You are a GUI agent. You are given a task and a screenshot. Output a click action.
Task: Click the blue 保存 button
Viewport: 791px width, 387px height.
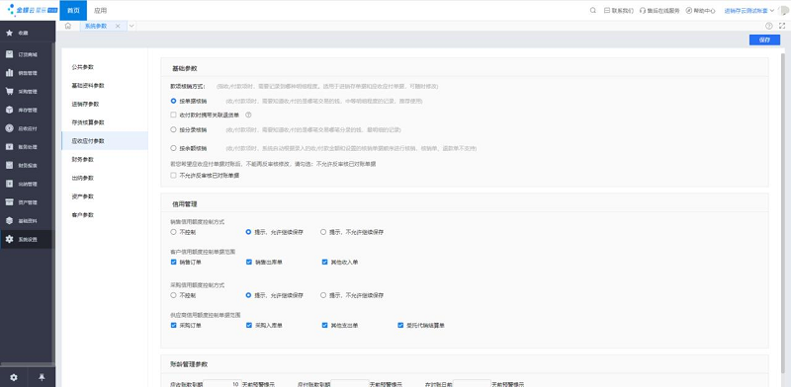[x=764, y=40]
